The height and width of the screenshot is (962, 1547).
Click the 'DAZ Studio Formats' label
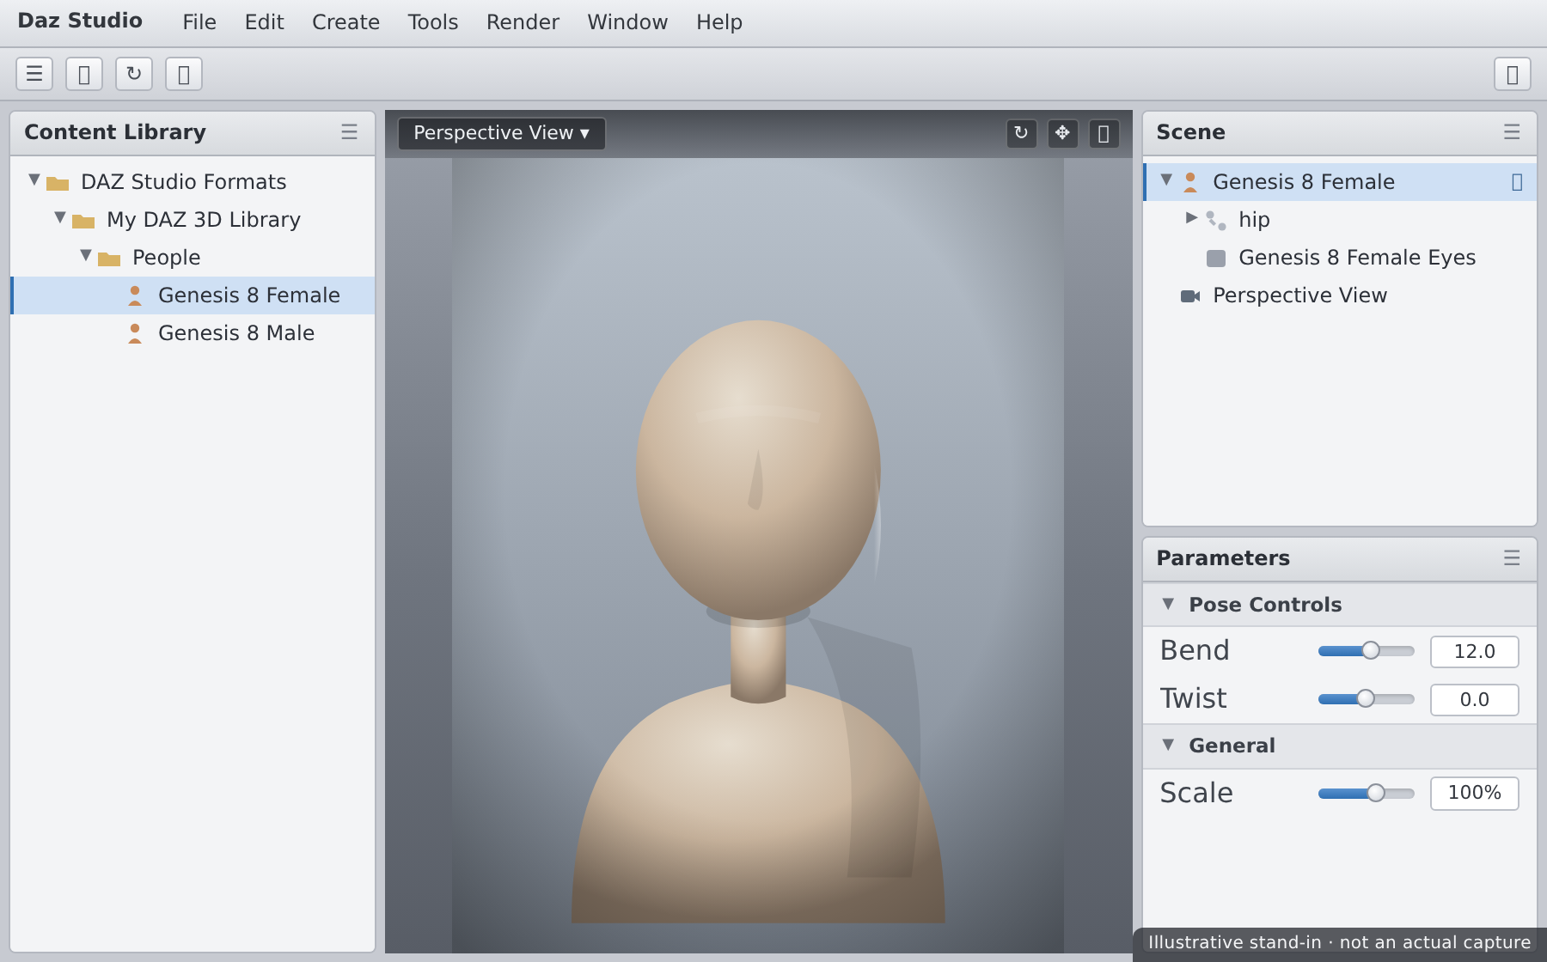click(x=183, y=182)
